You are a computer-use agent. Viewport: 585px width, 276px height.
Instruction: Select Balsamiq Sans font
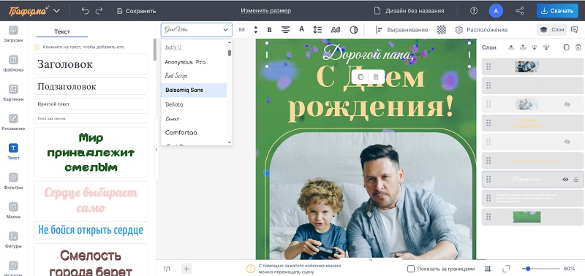coord(194,90)
